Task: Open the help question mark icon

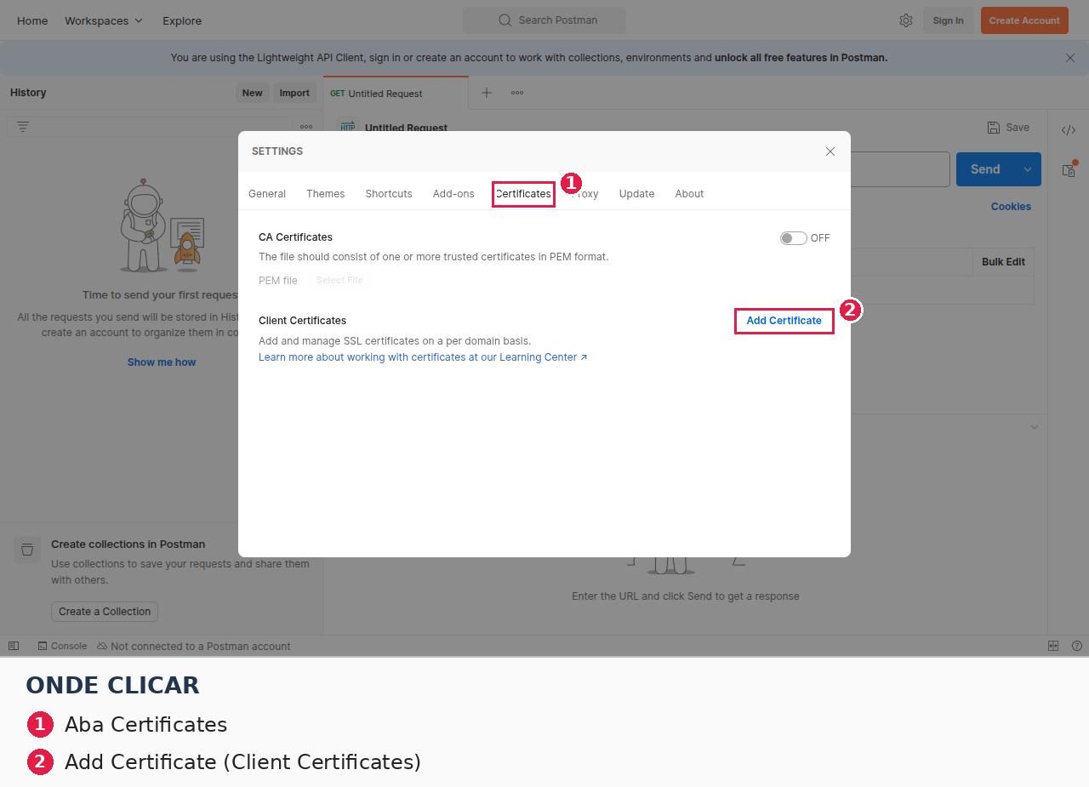Action: (1077, 646)
